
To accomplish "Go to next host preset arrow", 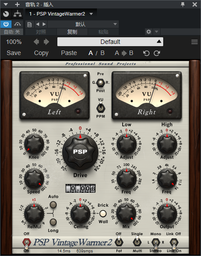I will point(44,24).
